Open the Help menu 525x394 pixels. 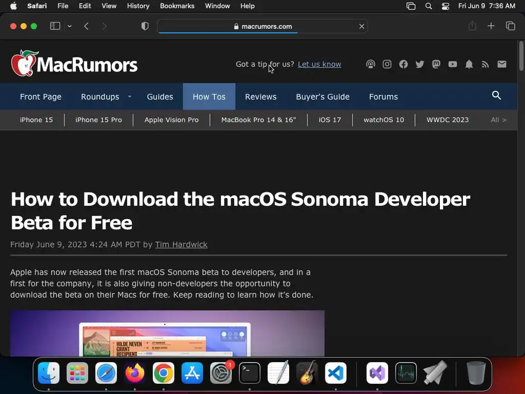pyautogui.click(x=247, y=6)
